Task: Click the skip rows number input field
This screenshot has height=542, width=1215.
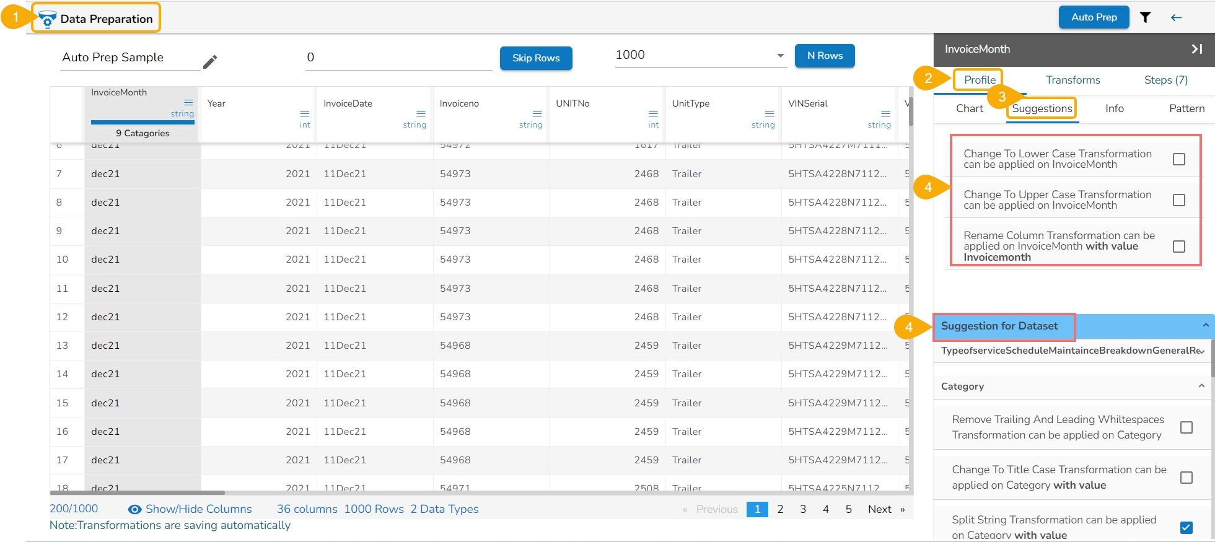Action: [398, 58]
